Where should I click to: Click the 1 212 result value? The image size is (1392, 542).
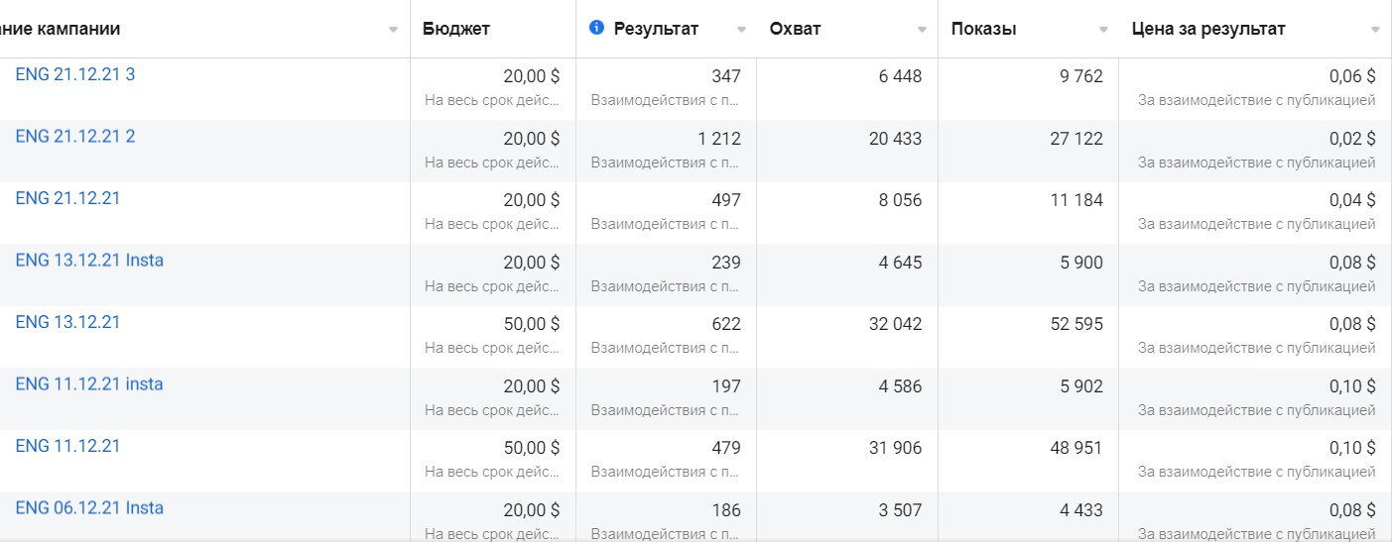[718, 139]
